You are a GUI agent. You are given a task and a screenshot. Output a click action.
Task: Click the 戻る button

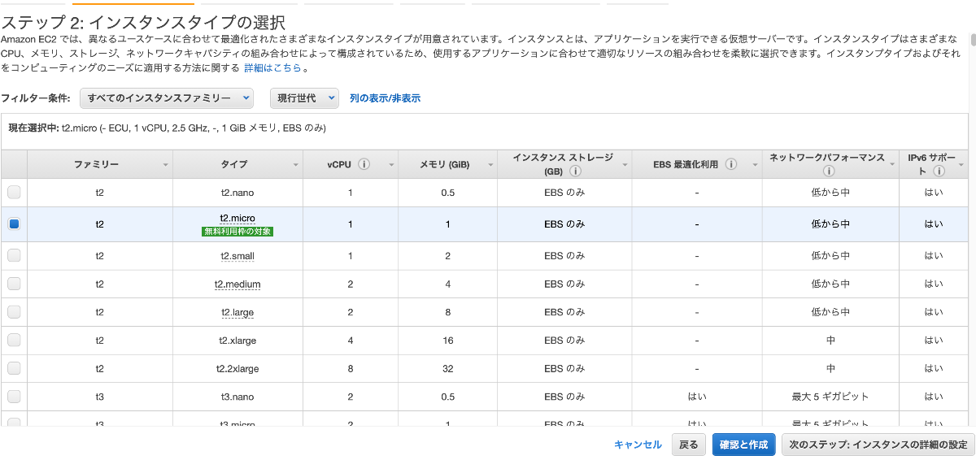tap(689, 445)
